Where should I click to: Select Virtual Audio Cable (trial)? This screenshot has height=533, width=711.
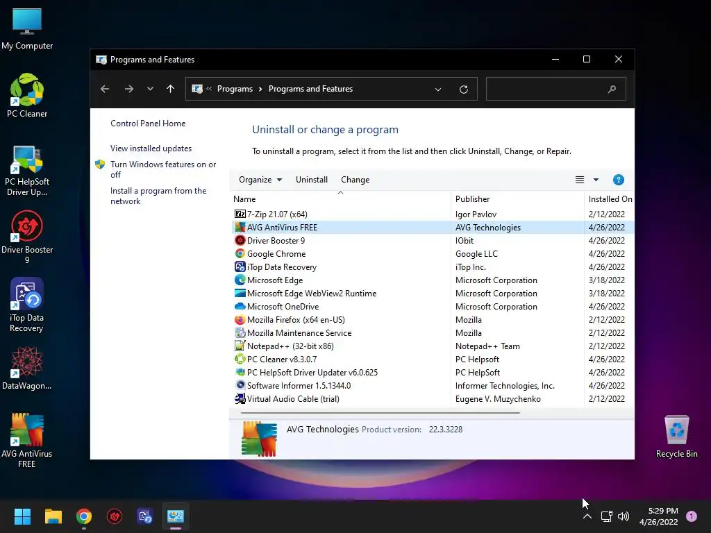[433, 399]
